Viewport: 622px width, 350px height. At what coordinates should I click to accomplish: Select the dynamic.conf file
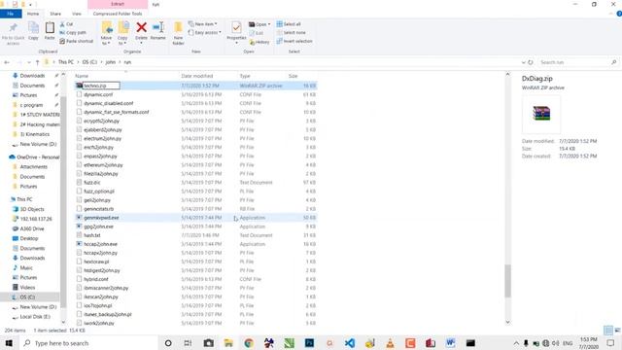98,94
